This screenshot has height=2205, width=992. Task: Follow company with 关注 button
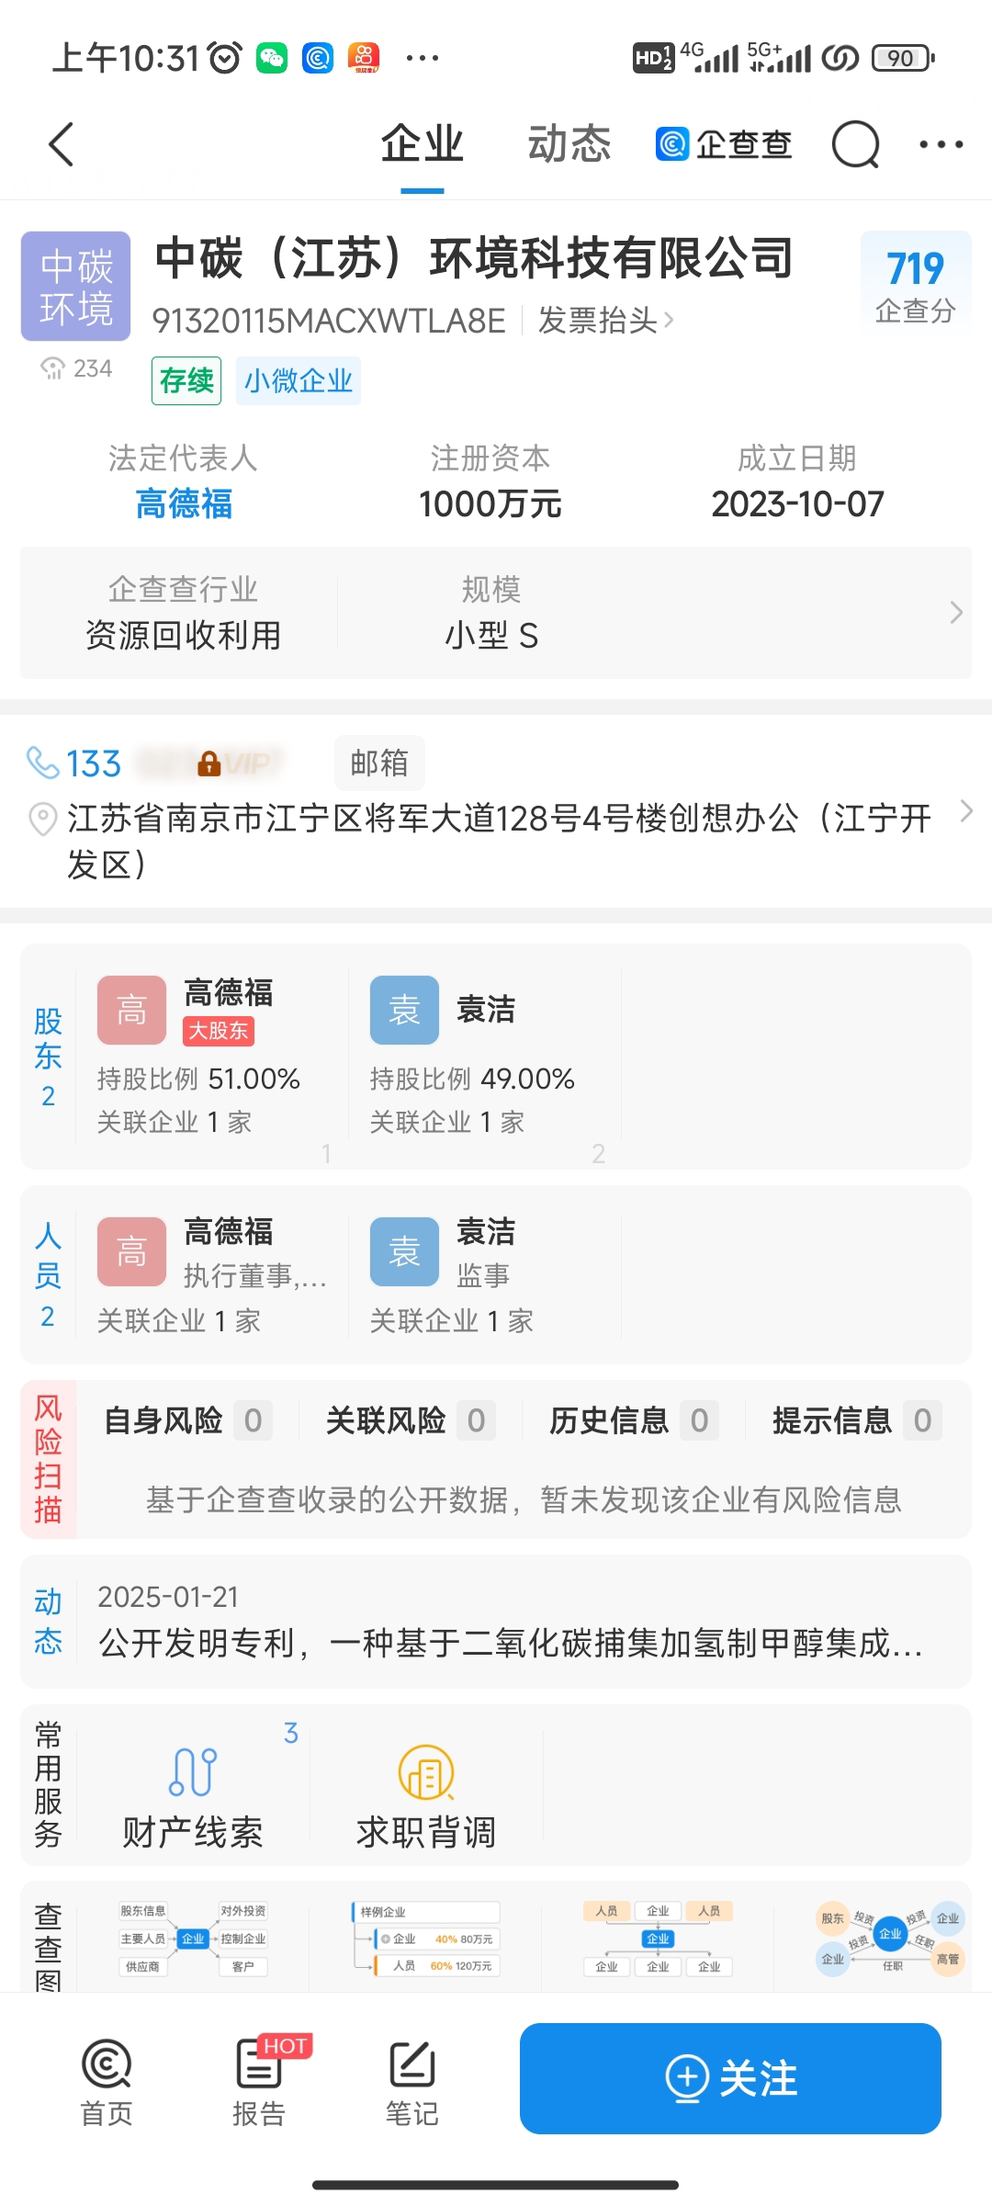(730, 2078)
